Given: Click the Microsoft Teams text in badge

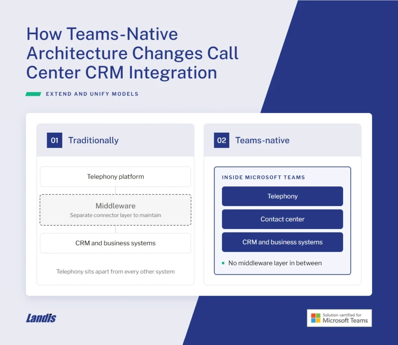Looking at the screenshot, I should point(345,321).
